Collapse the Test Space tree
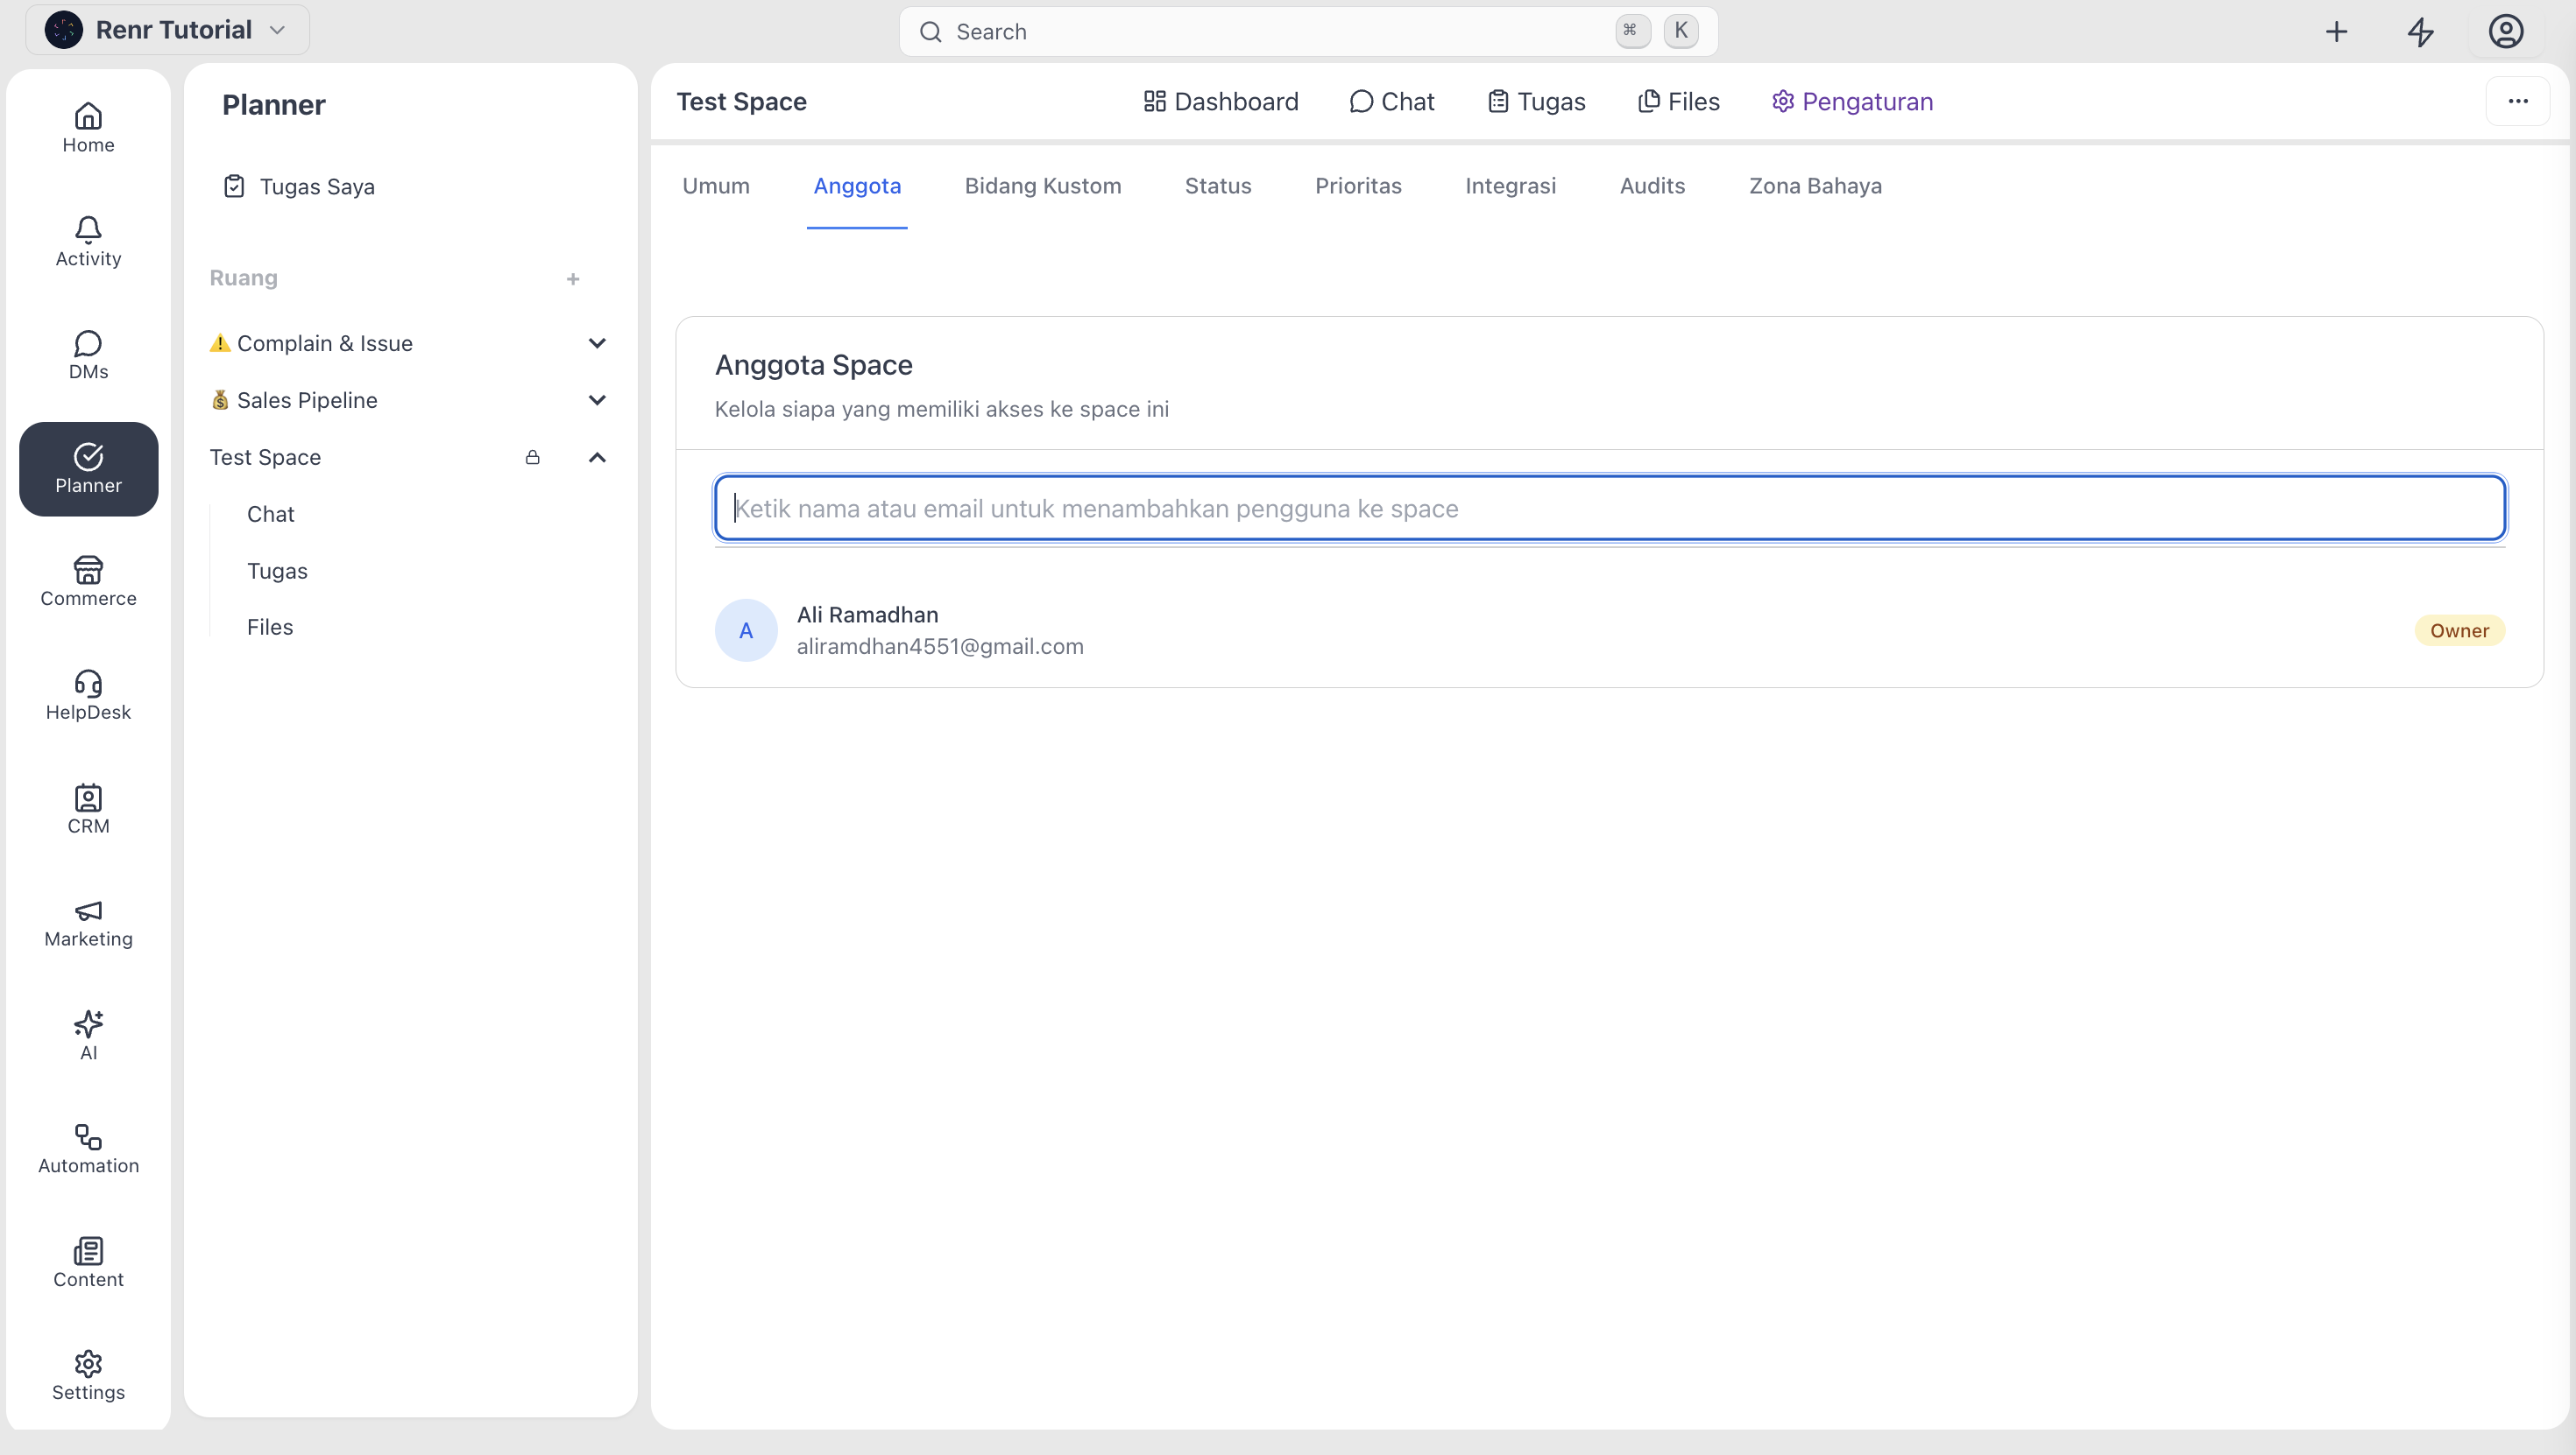 (x=597, y=458)
